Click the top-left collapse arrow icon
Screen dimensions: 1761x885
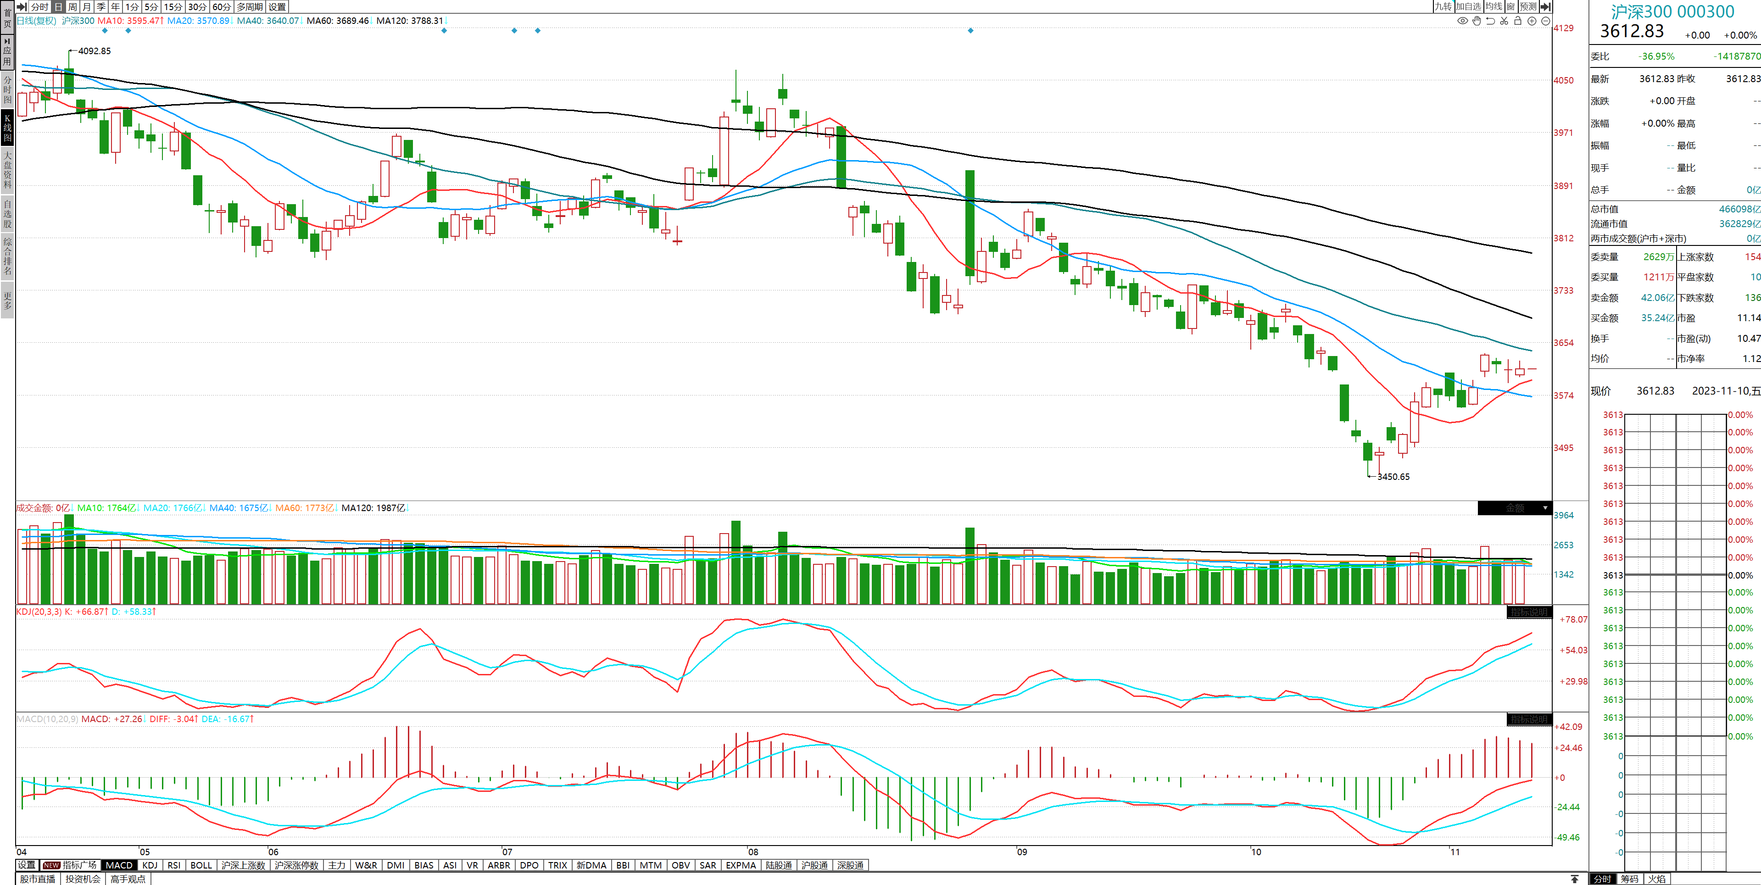click(21, 6)
